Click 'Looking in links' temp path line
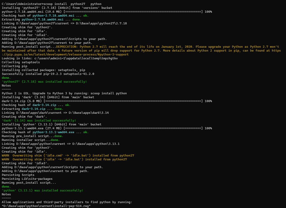 pos(60,59)
